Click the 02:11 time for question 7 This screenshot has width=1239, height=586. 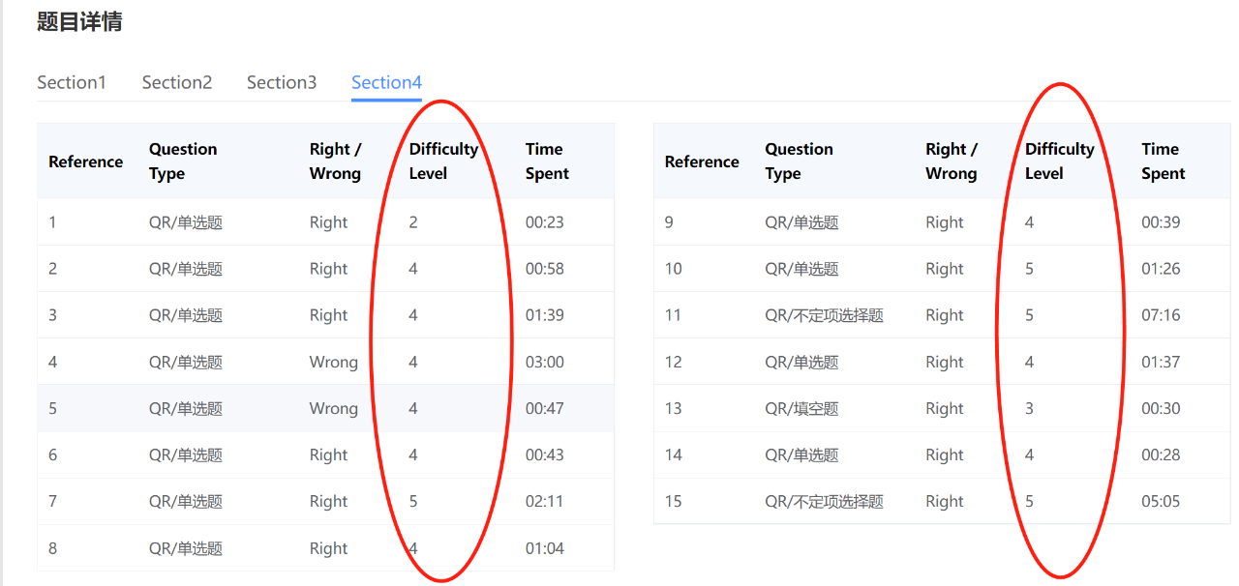coord(545,501)
